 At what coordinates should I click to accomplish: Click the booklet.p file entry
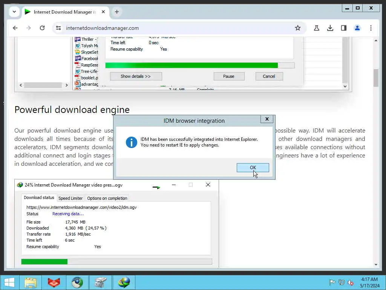[x=86, y=78]
